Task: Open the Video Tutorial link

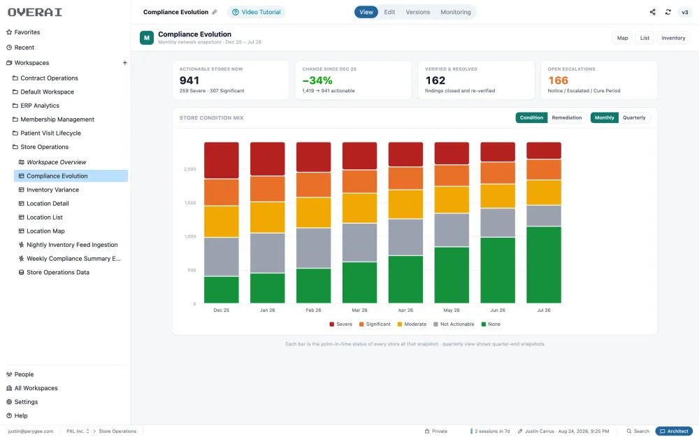Action: click(257, 12)
